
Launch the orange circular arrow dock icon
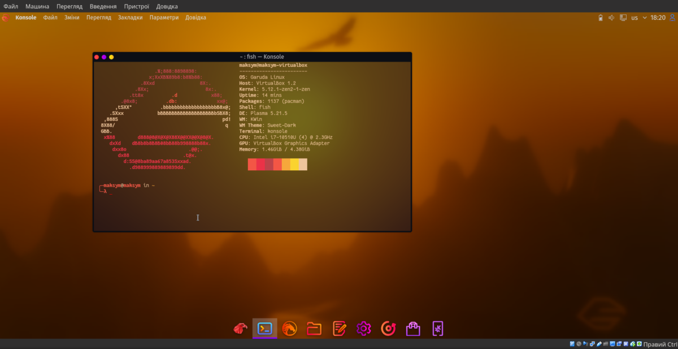[388, 328]
